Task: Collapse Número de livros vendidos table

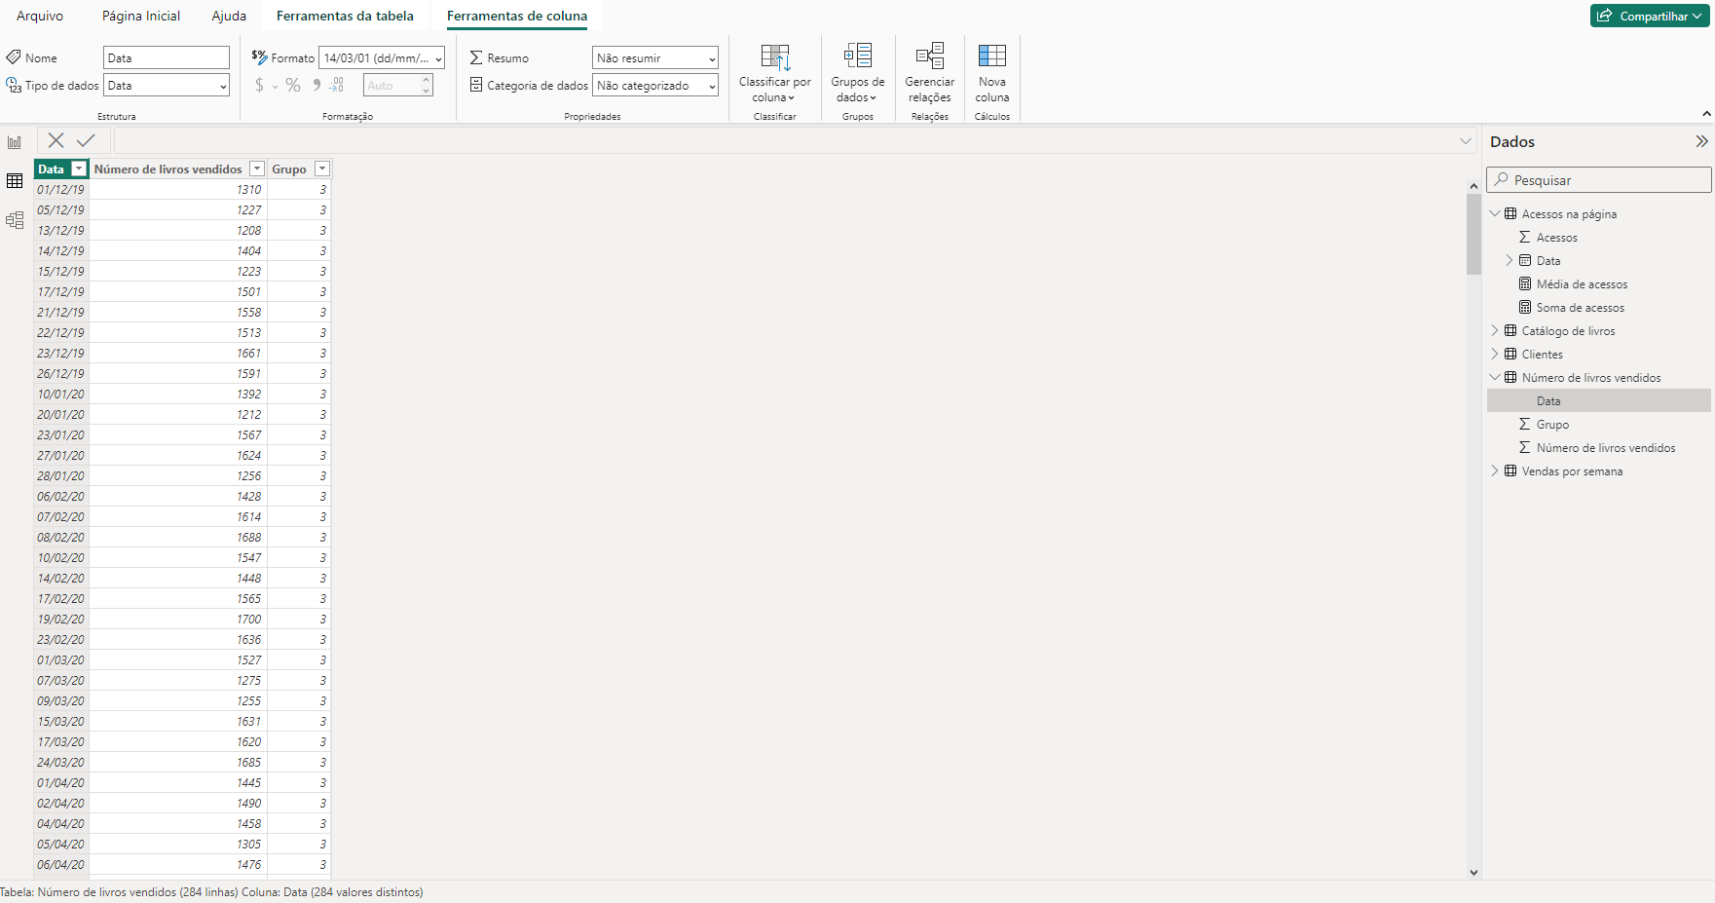Action: [x=1495, y=377]
